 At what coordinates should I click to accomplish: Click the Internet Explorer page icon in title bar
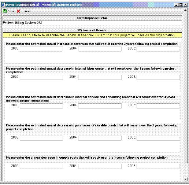(x=4, y=5)
